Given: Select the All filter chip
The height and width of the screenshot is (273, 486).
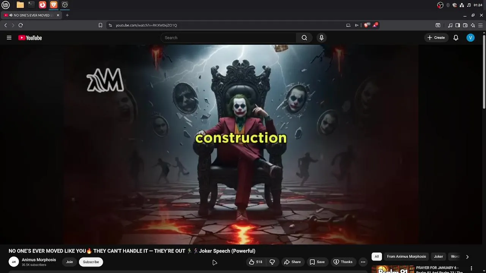Looking at the screenshot, I should point(377,257).
